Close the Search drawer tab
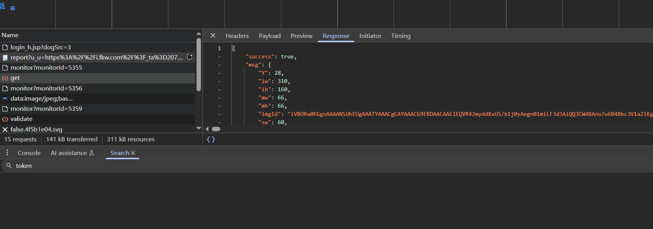Viewport: 653px width, 229px height. click(x=133, y=153)
